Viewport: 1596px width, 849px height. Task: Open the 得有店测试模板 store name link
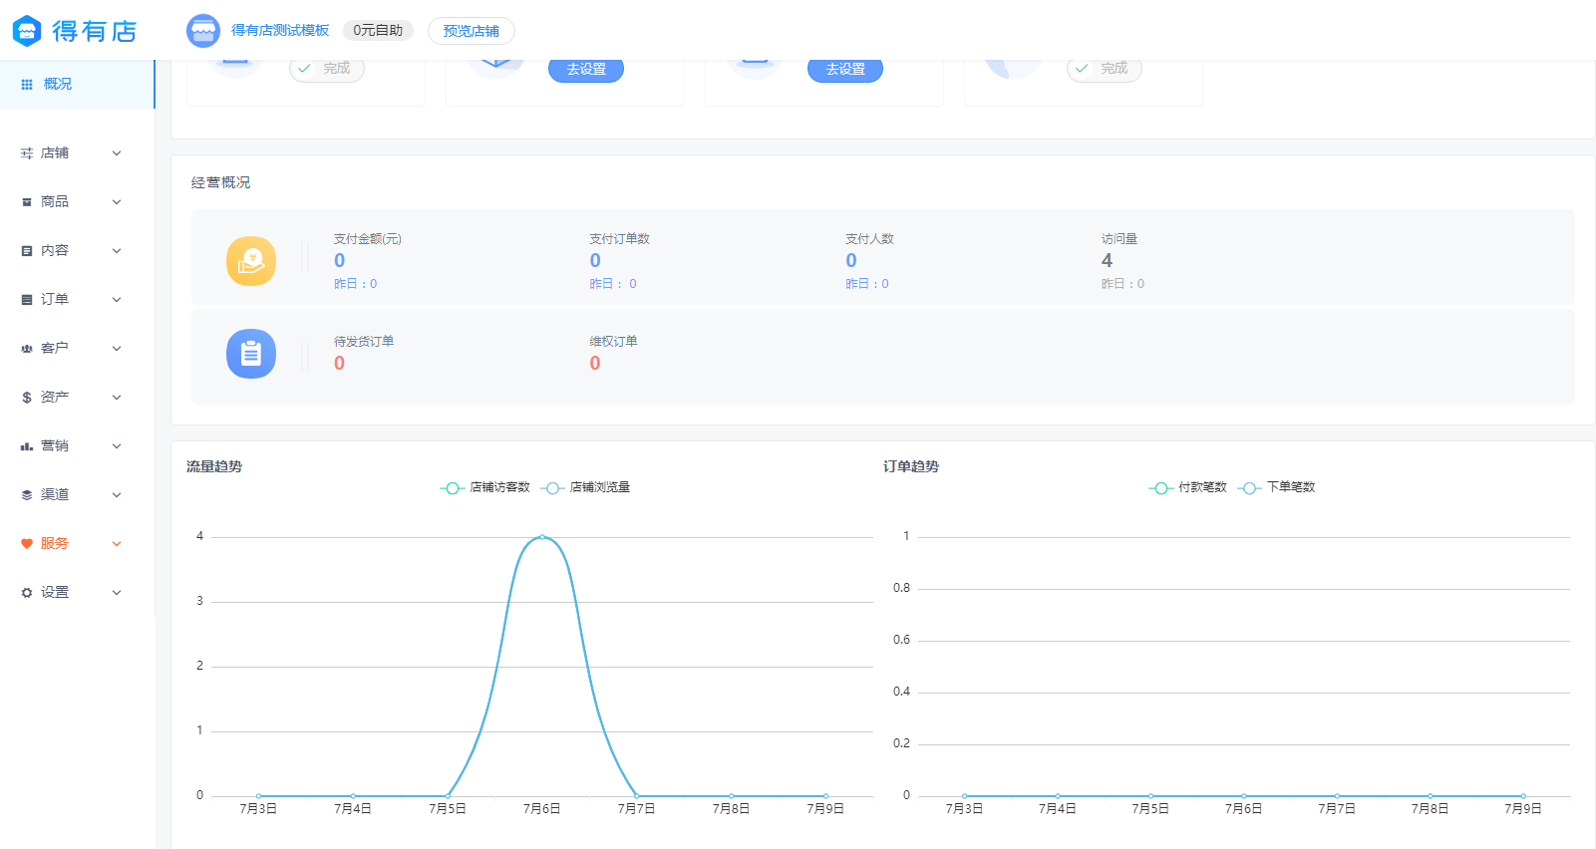click(x=280, y=31)
